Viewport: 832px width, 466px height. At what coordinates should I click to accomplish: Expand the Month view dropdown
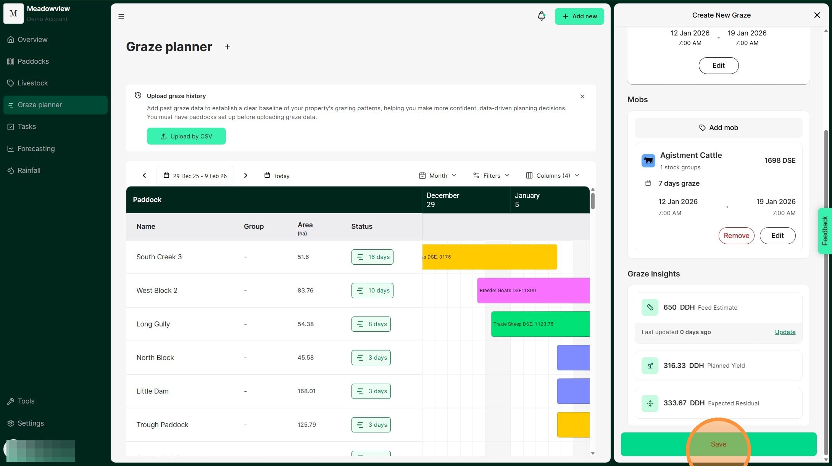[438, 175]
